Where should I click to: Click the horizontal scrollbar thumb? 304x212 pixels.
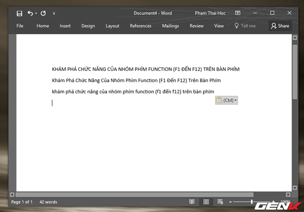coord(134,194)
